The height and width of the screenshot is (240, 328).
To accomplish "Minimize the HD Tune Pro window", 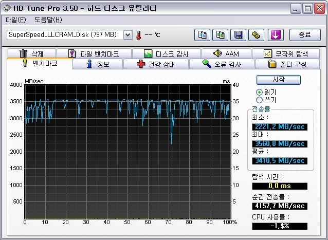I will [x=296, y=9].
